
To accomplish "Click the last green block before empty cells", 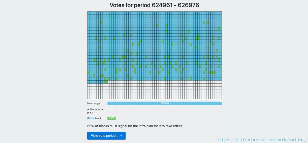I will tap(107, 82).
